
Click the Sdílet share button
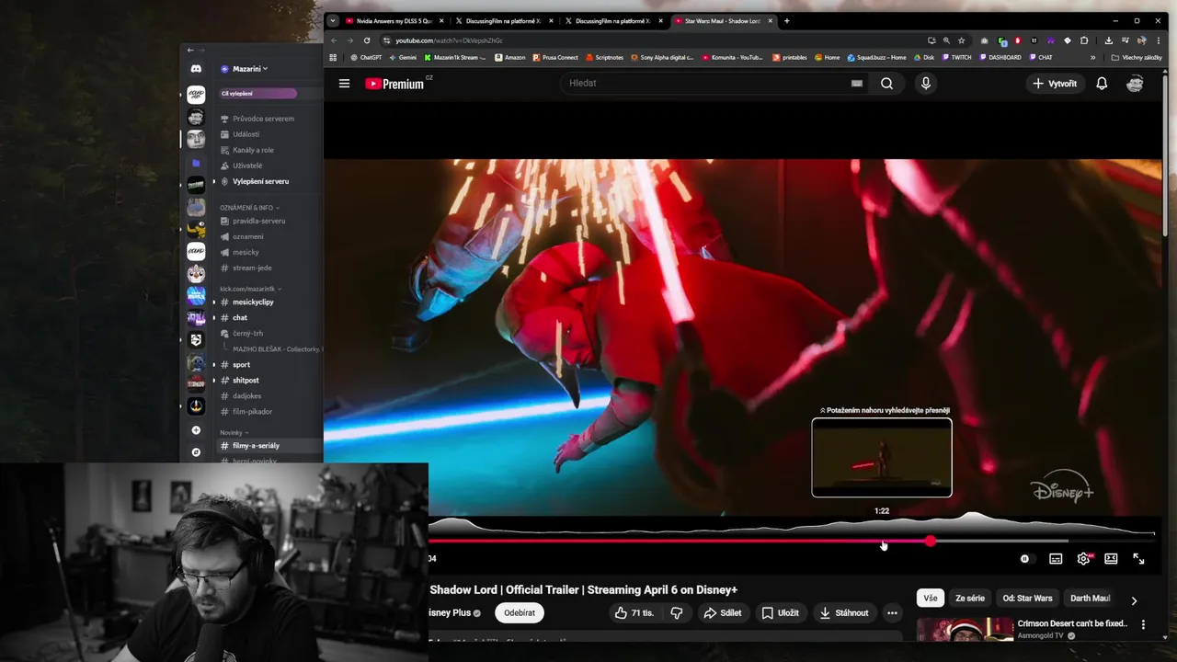[x=723, y=612]
